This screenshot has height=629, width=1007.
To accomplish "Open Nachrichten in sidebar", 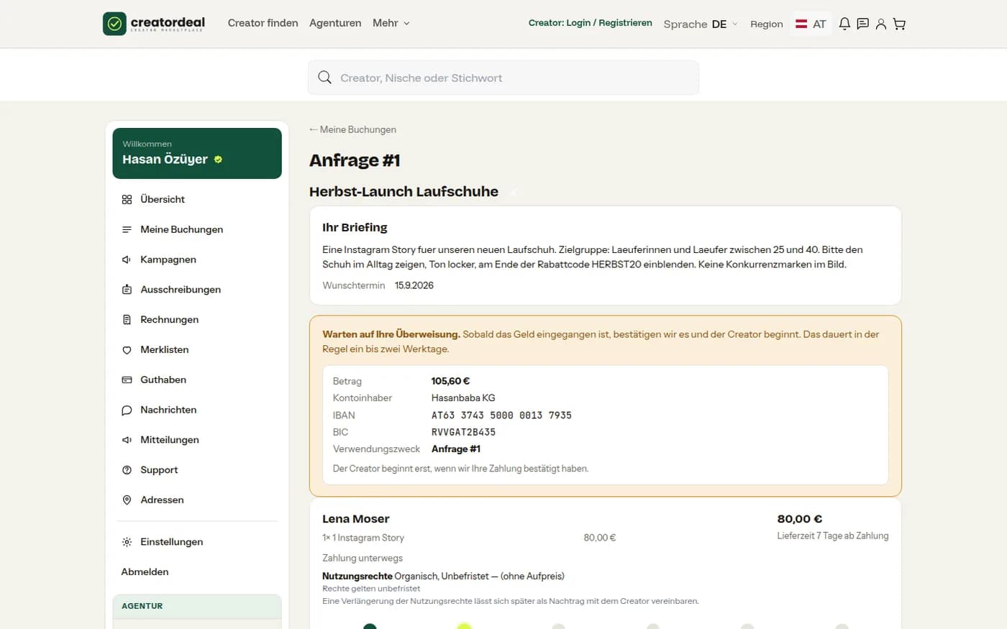I will (197, 410).
